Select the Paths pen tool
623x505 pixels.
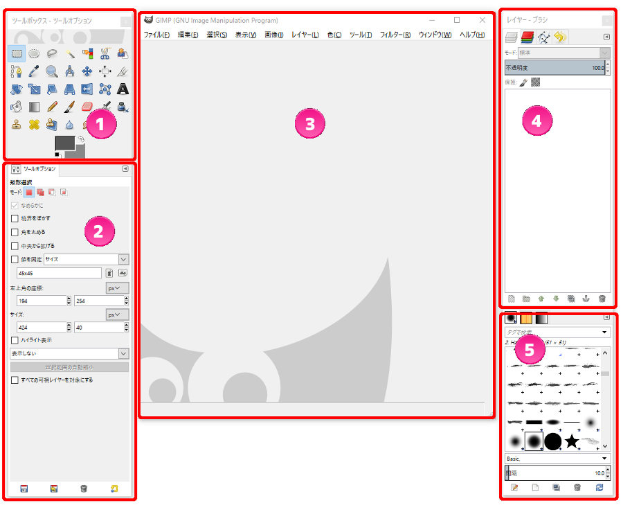17,71
